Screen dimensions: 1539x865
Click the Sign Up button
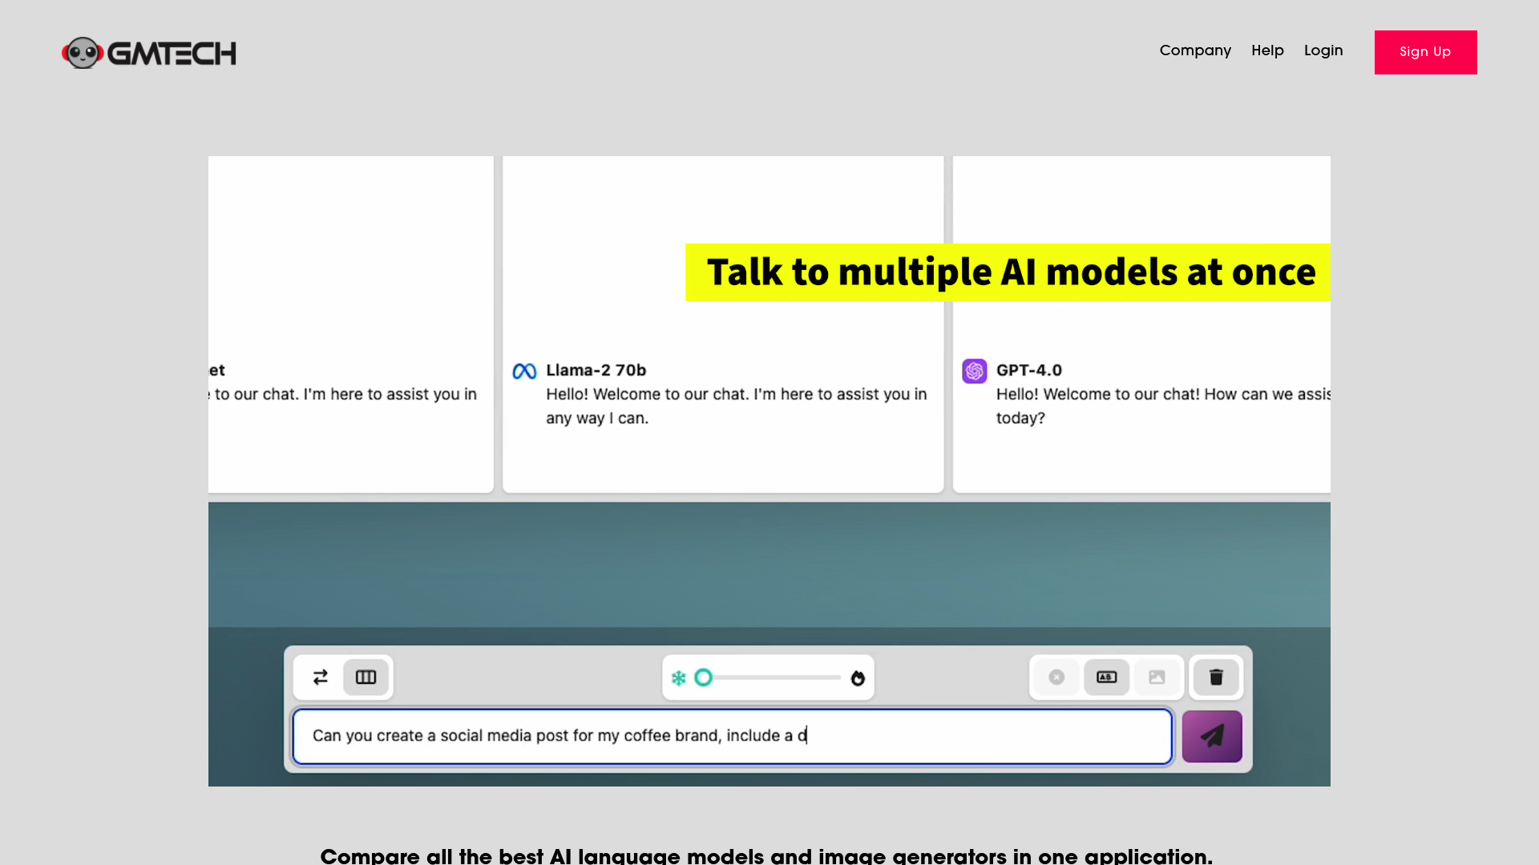point(1425,52)
